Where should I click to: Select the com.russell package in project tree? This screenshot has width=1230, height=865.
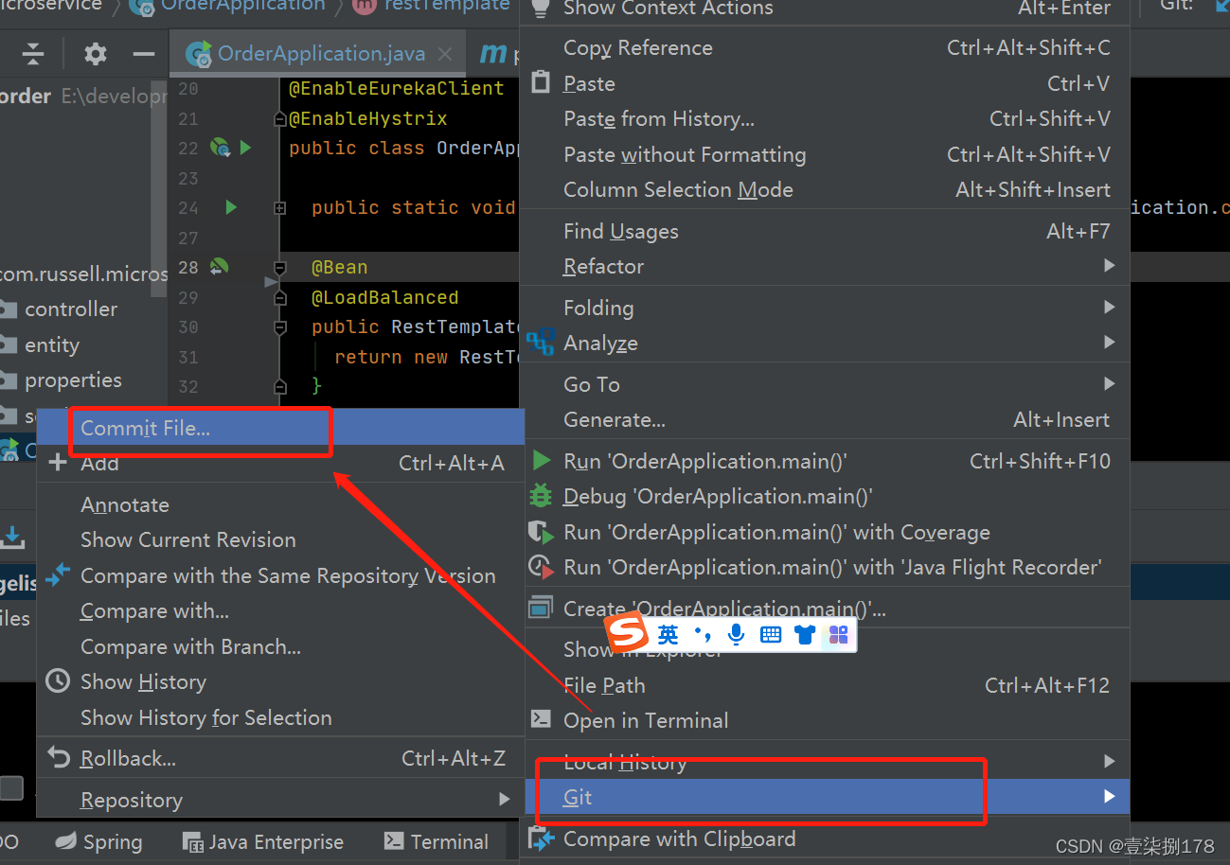coord(84,274)
